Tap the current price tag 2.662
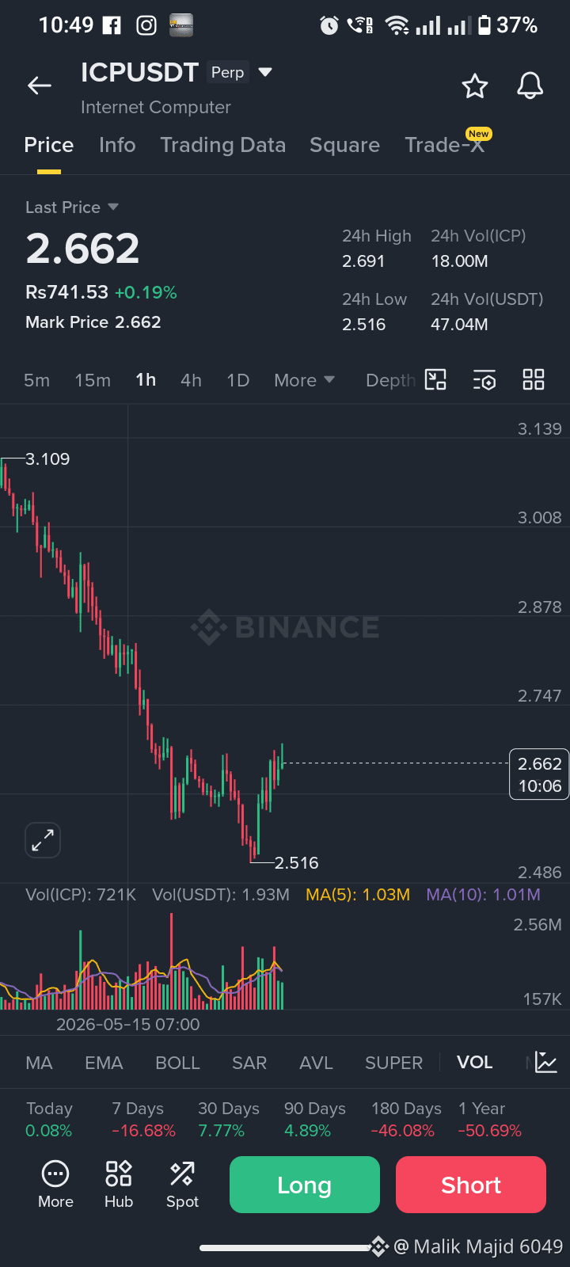Screen dimensions: 570x1267 pos(539,774)
